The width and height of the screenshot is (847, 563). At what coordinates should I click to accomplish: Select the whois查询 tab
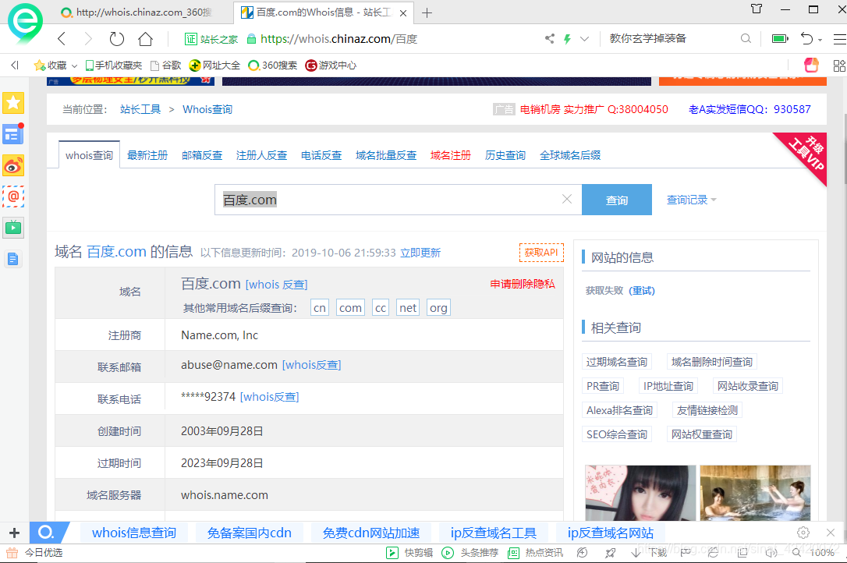click(89, 155)
